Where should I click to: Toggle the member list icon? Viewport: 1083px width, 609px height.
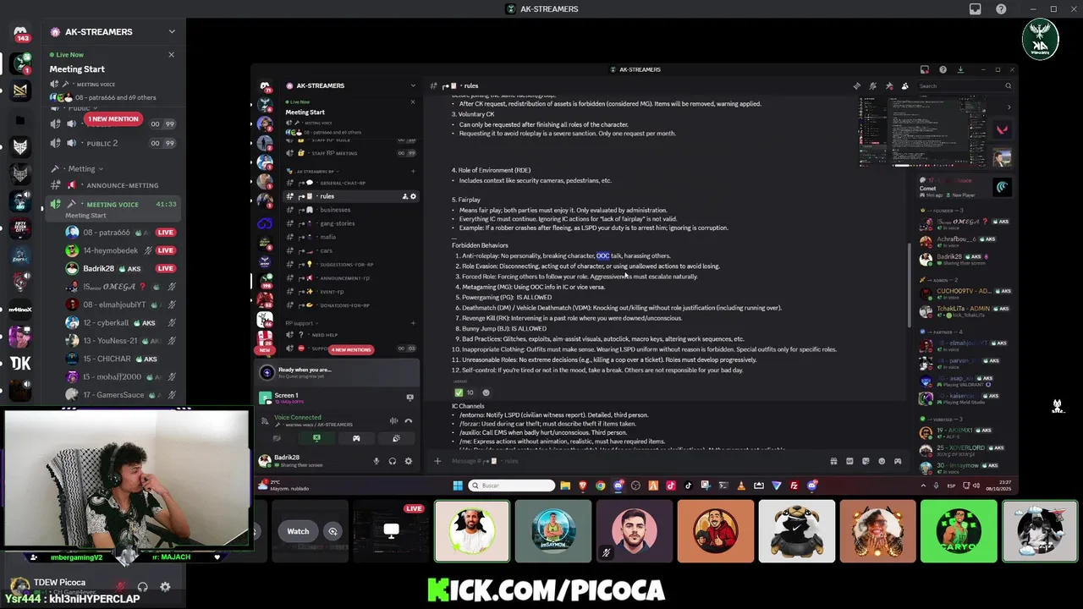click(905, 85)
